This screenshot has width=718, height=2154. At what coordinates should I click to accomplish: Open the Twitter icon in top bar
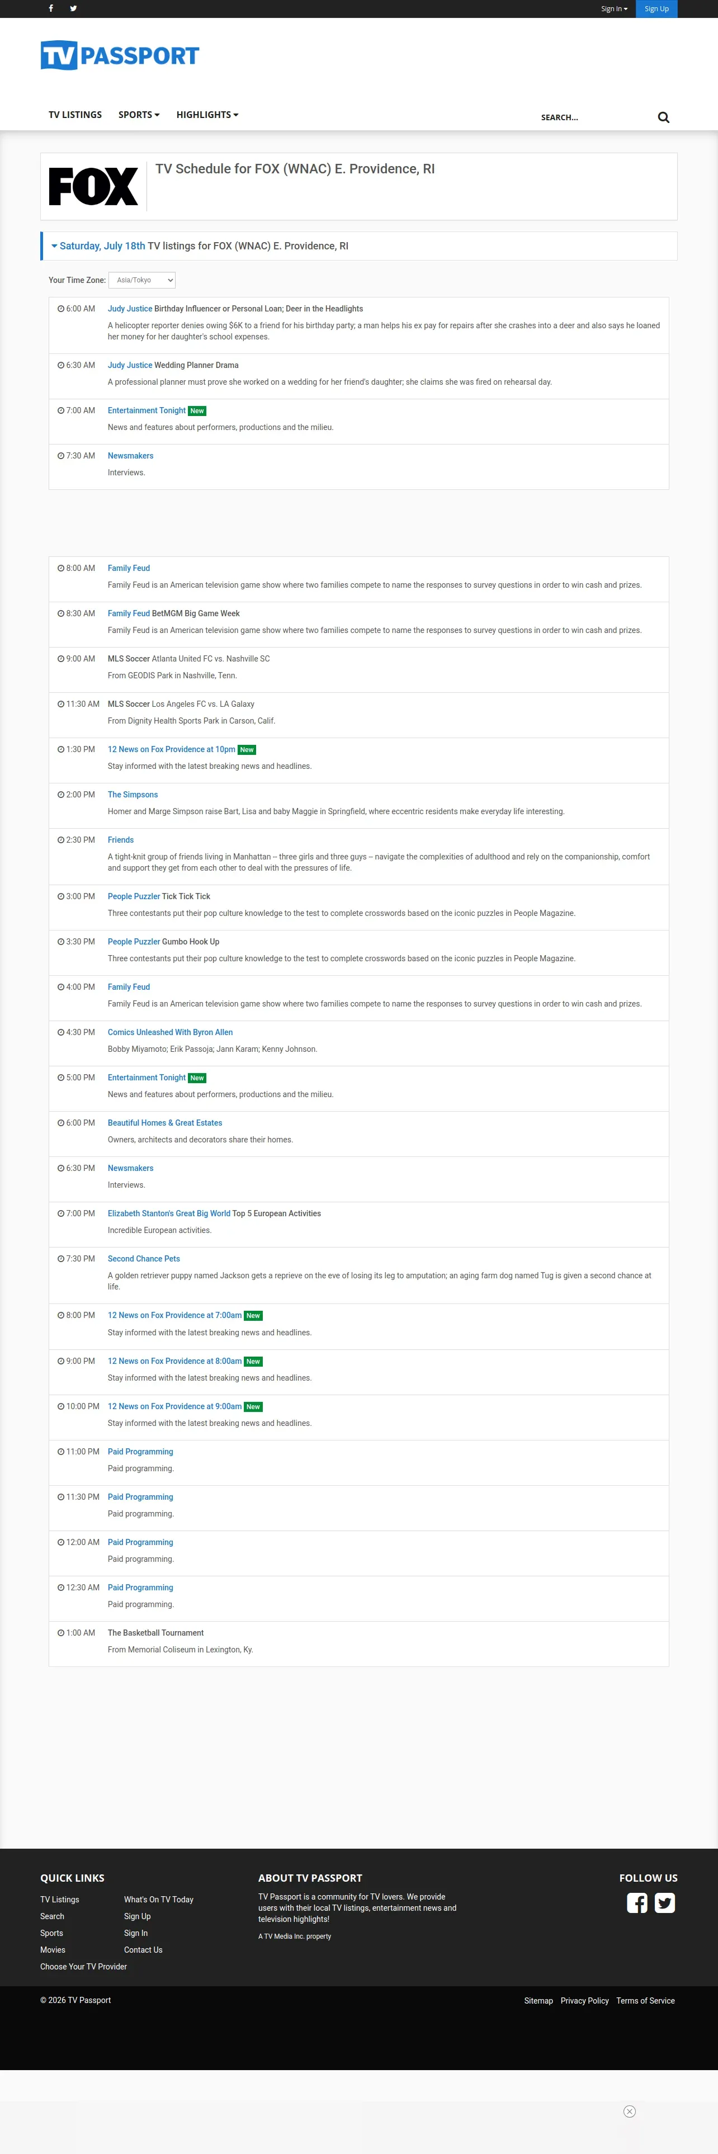pyautogui.click(x=74, y=8)
